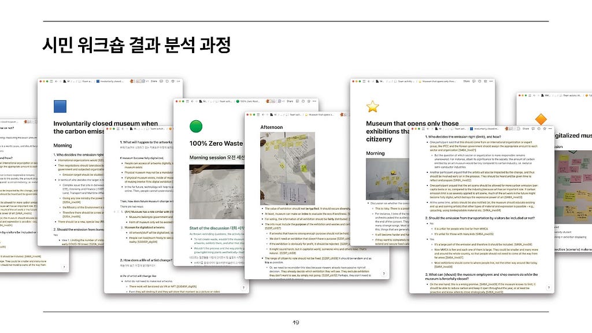
Task: Toggle sidebar in 'Who decides the emission right' window
Action: pyautogui.click(x=423, y=129)
